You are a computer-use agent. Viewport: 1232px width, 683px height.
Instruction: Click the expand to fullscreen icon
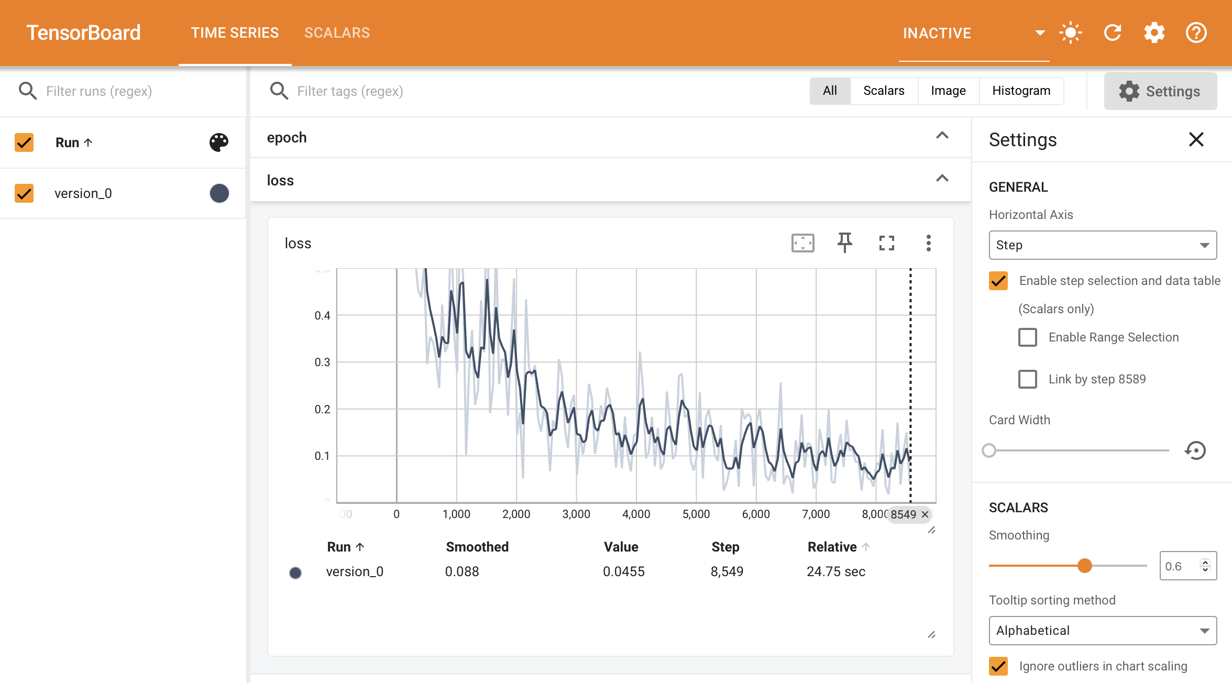click(x=886, y=243)
